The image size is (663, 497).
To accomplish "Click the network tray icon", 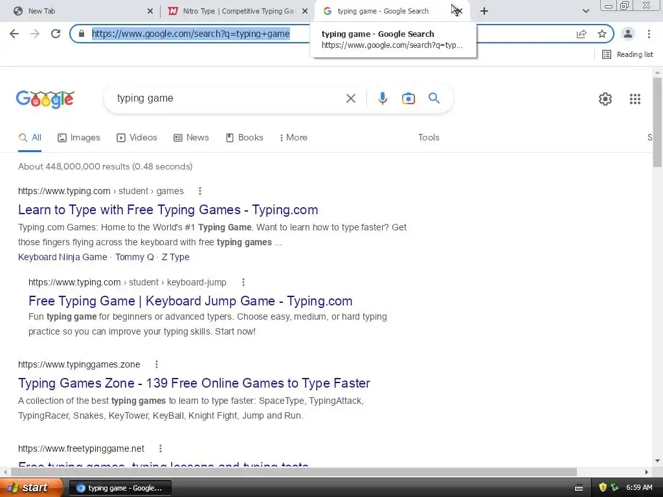I will (615, 488).
